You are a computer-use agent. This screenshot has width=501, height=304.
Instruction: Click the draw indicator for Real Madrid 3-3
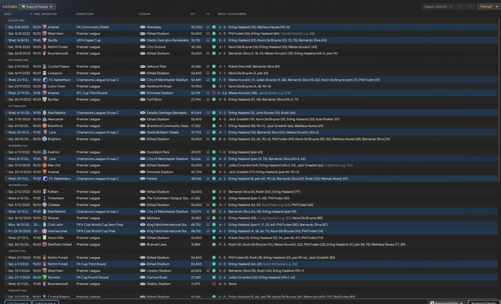pyautogui.click(x=214, y=211)
